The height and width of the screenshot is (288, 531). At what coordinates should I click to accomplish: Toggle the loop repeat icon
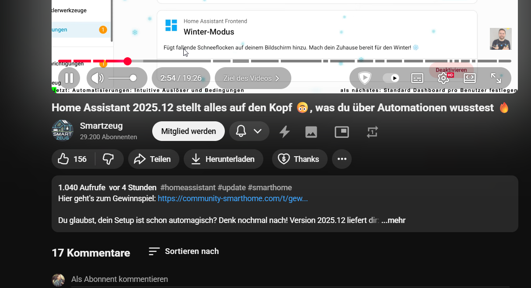tap(372, 132)
